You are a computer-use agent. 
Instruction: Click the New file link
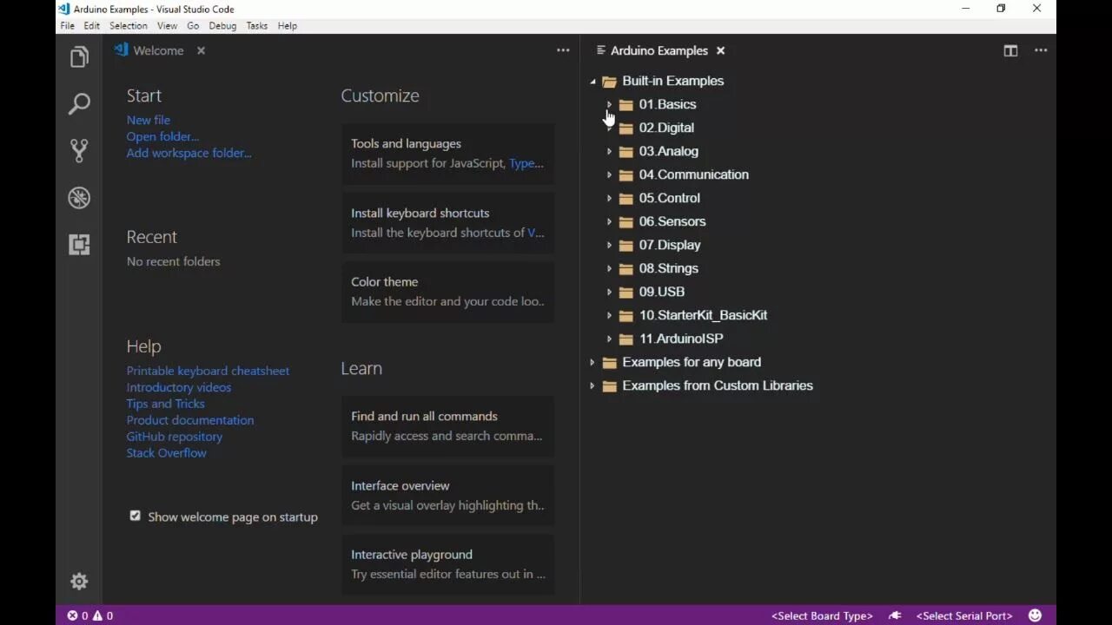(148, 120)
